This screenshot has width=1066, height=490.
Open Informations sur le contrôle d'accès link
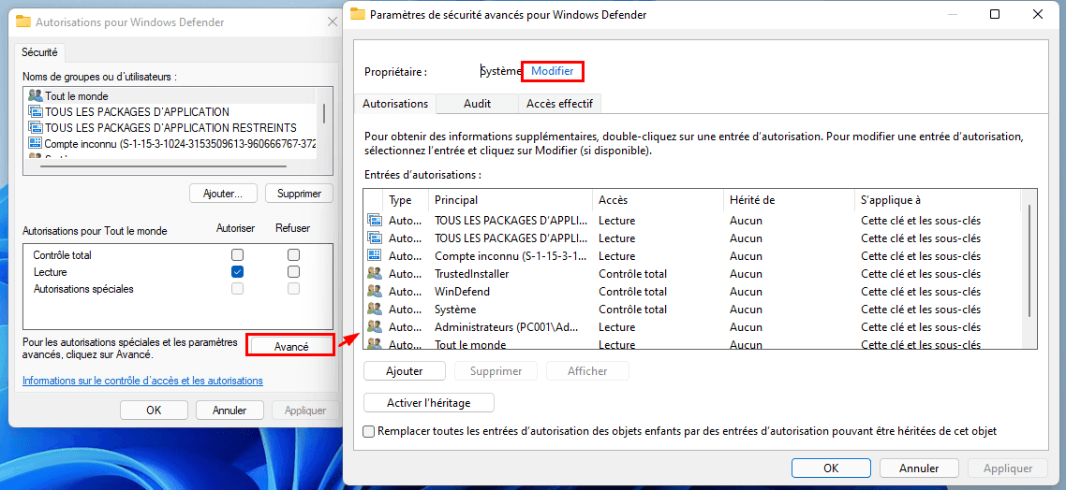click(142, 381)
